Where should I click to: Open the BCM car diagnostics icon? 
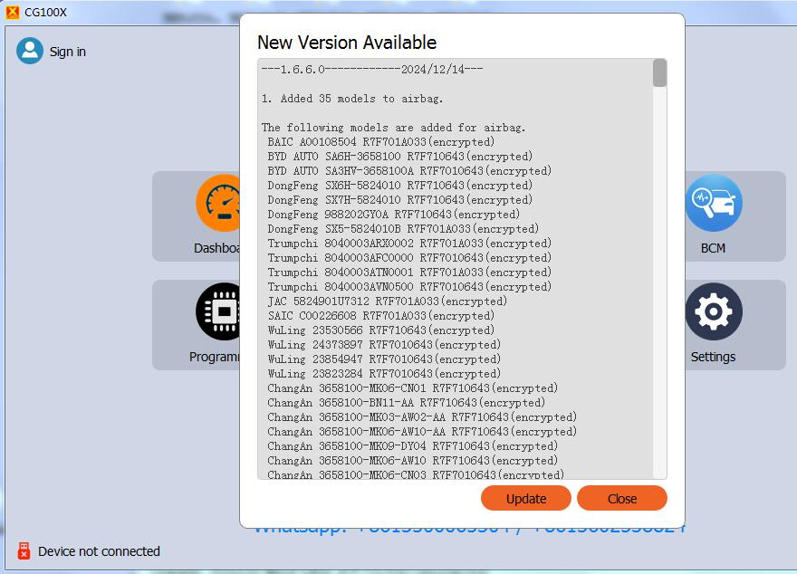(714, 203)
